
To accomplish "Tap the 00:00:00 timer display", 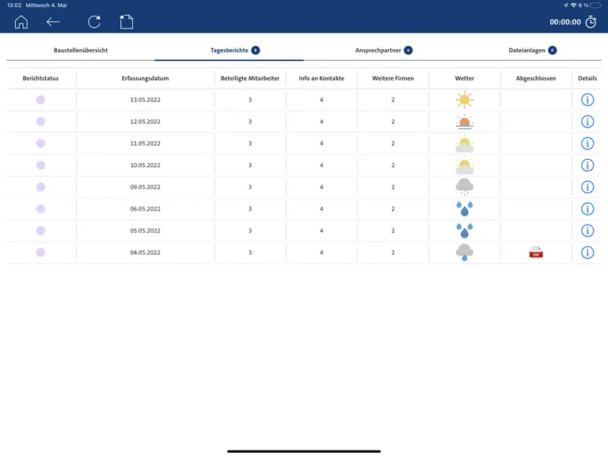I will click(565, 22).
